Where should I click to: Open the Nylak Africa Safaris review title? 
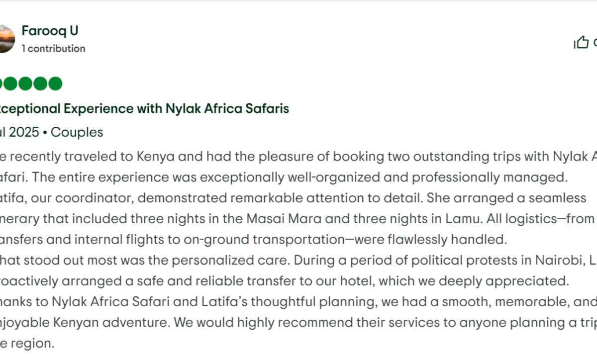pos(144,108)
